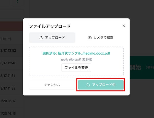Screen dimensions: 154x118
Task: Click the selected file name 紹介状サンプル_medimo.docx.pdf
Action: 84,53
